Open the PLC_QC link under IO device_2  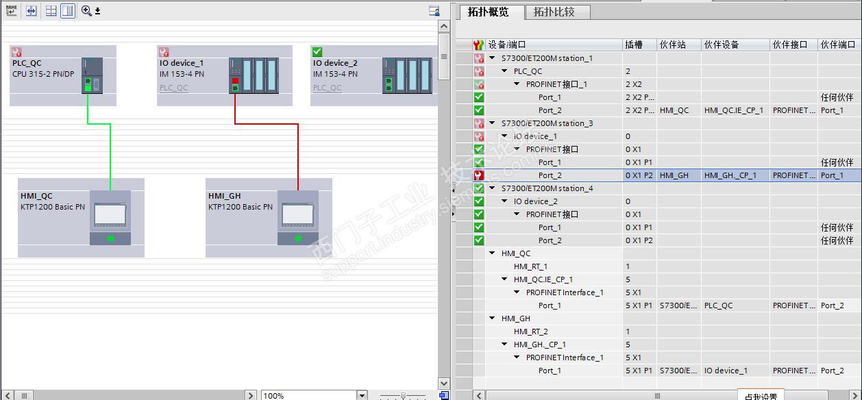tap(327, 88)
